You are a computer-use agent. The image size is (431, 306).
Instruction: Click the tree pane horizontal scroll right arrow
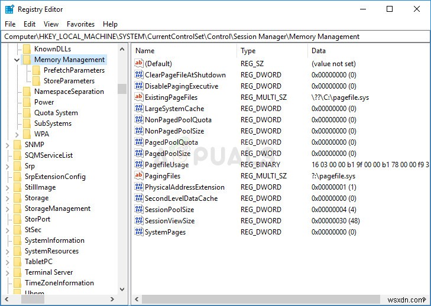point(112,299)
